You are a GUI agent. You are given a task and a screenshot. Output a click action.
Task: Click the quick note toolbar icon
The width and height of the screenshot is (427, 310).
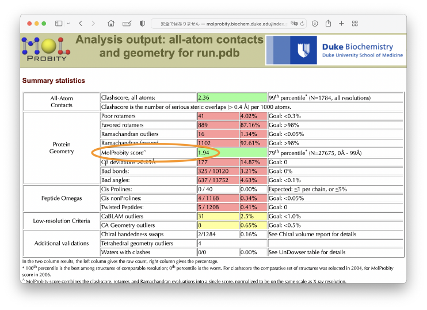pos(127,24)
